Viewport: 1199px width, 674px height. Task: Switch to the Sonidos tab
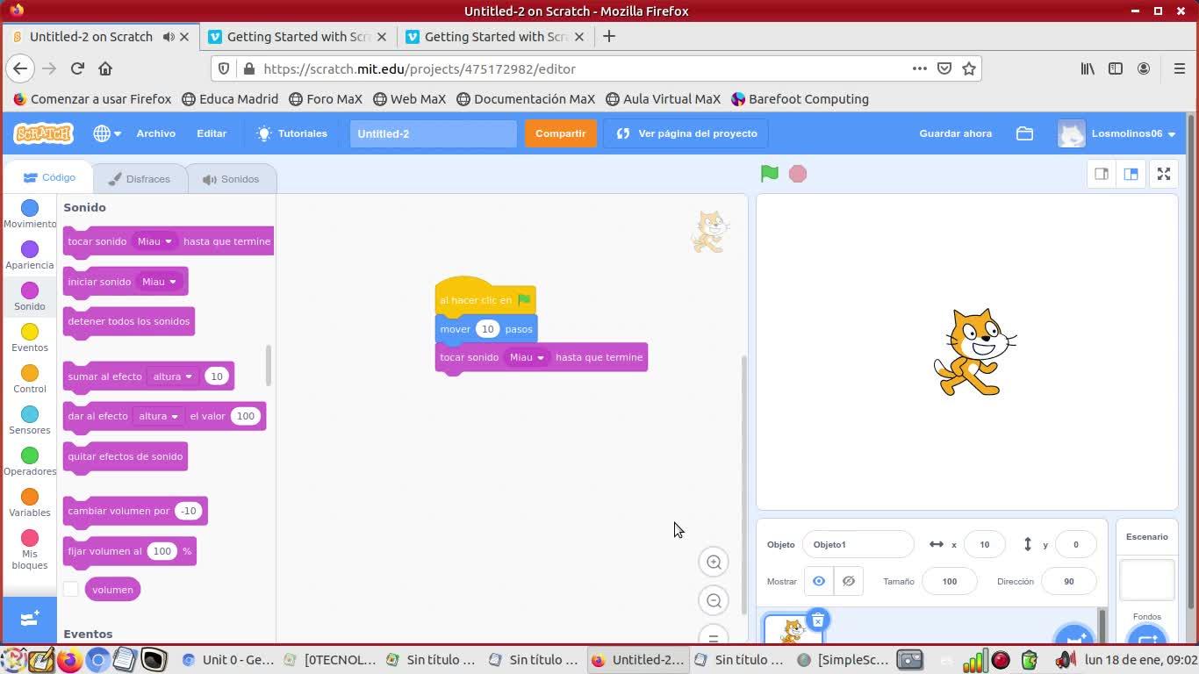[230, 179]
